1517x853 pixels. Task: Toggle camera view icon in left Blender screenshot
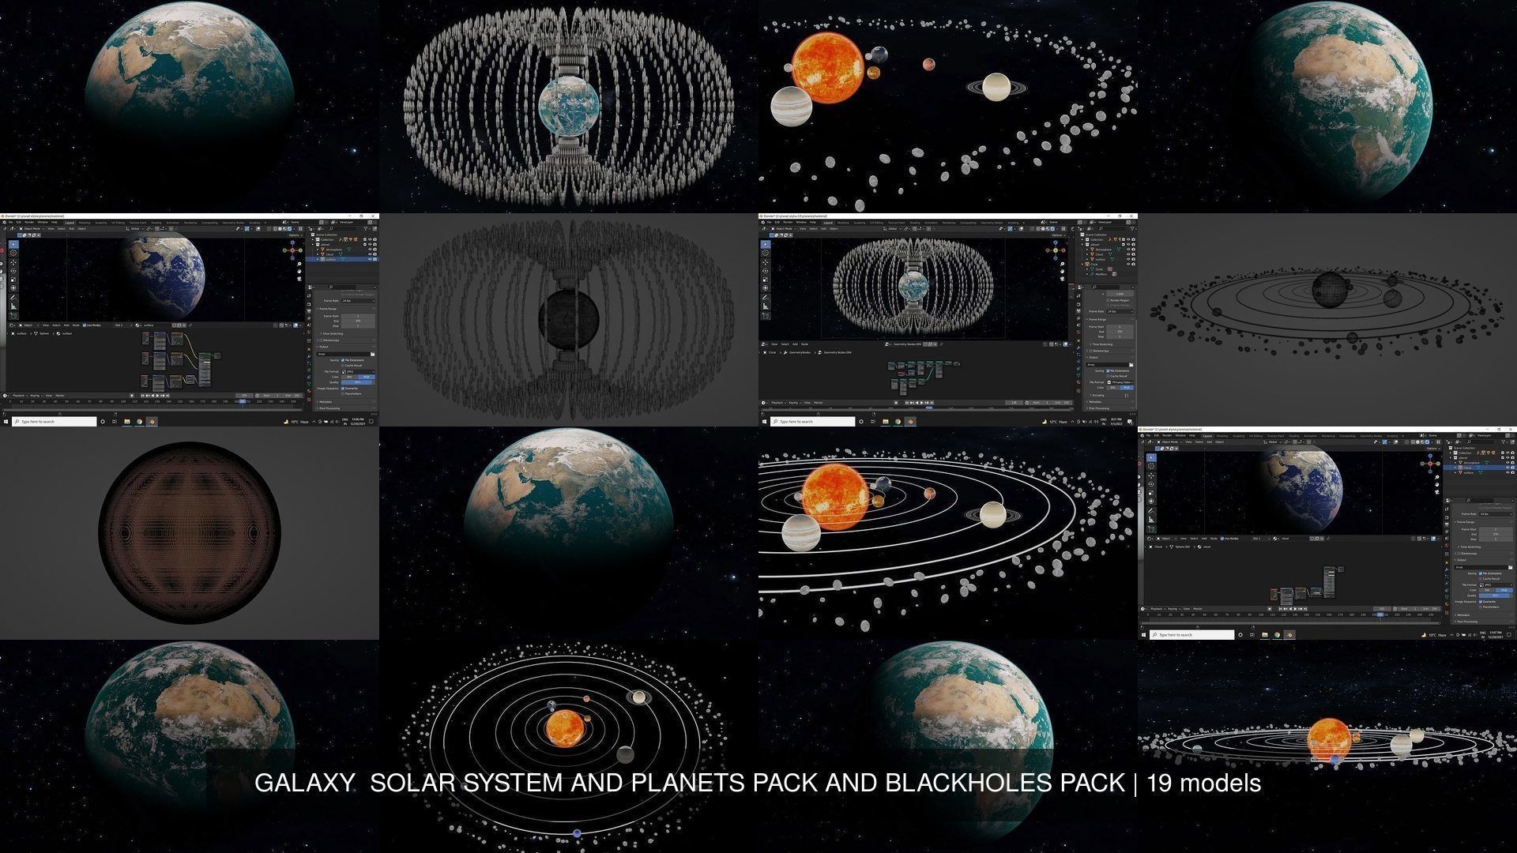pyautogui.click(x=299, y=278)
